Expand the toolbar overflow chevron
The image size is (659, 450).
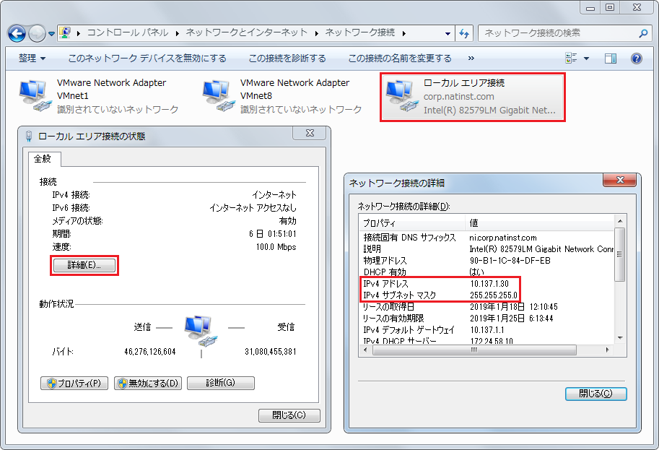click(471, 59)
